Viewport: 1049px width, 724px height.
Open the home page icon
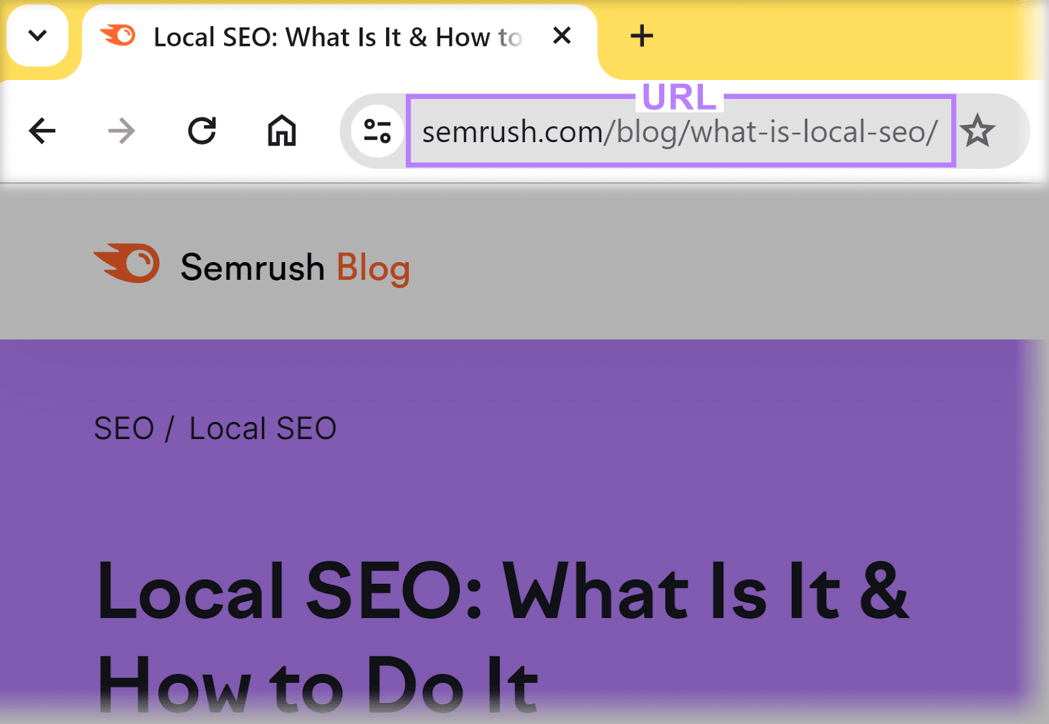(x=282, y=130)
